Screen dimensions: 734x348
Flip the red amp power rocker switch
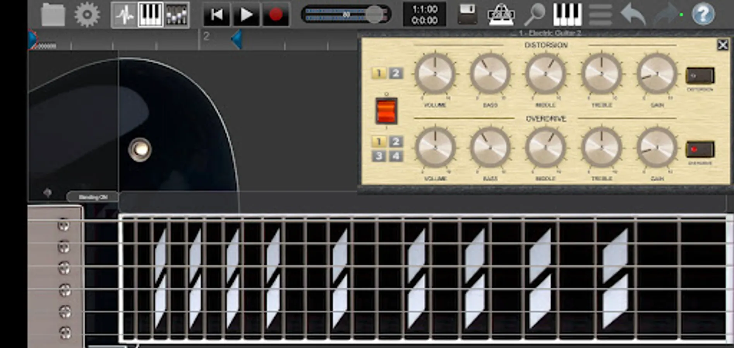[386, 111]
